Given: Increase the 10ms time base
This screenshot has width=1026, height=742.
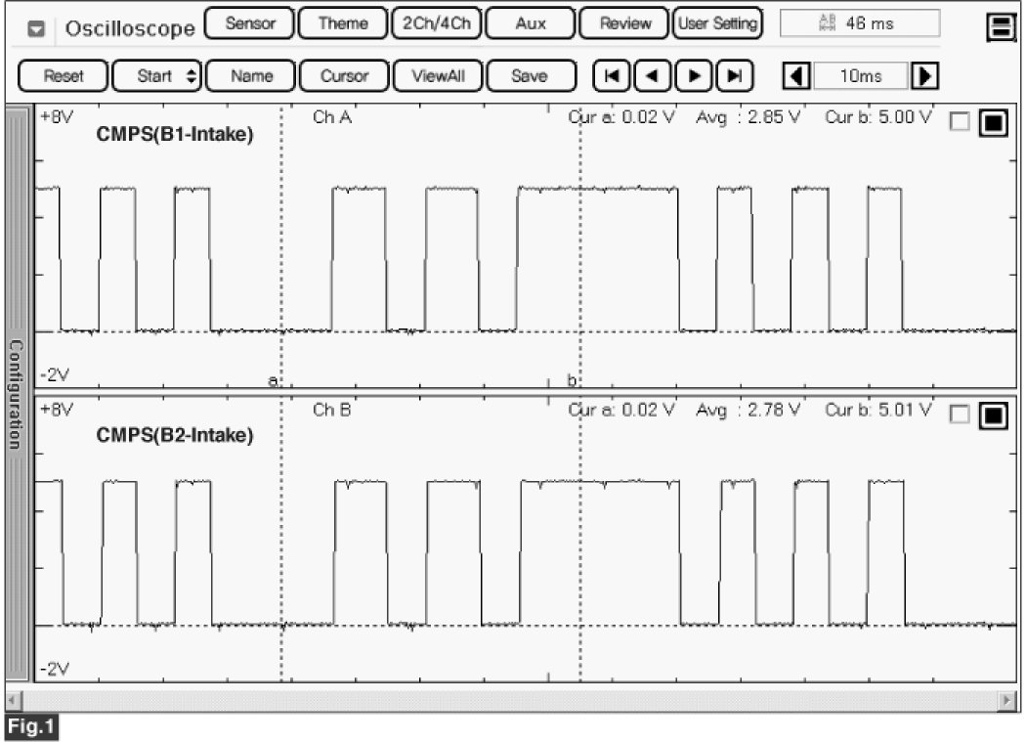Looking at the screenshot, I should pyautogui.click(x=924, y=75).
